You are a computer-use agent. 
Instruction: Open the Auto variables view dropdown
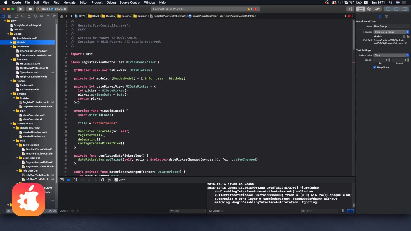(x=64, y=211)
